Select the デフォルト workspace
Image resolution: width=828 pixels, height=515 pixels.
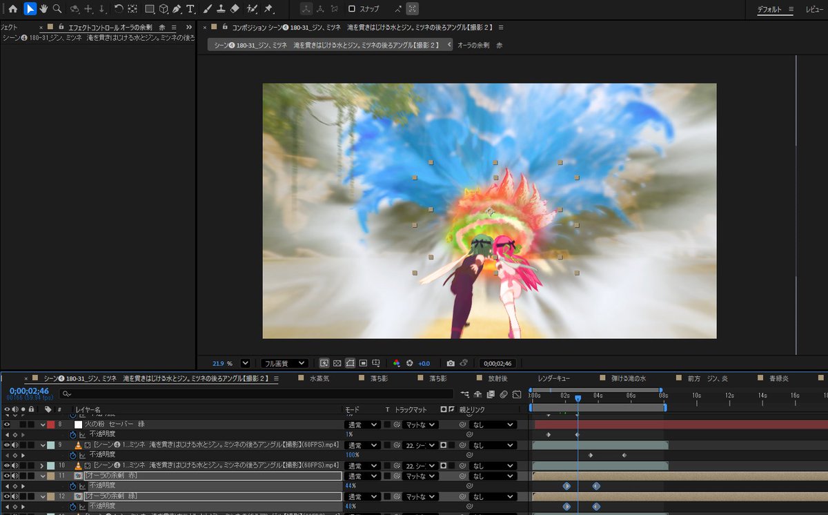769,9
